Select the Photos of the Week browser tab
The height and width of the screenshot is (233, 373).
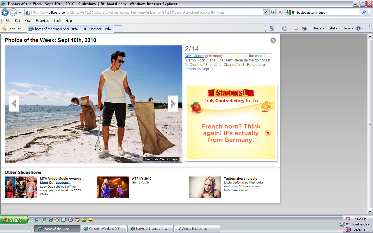pyautogui.click(x=70, y=29)
